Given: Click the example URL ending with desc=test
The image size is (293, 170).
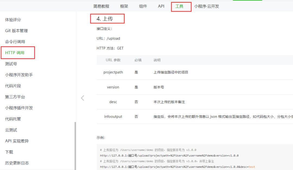Looking at the screenshot, I should pos(177,167).
